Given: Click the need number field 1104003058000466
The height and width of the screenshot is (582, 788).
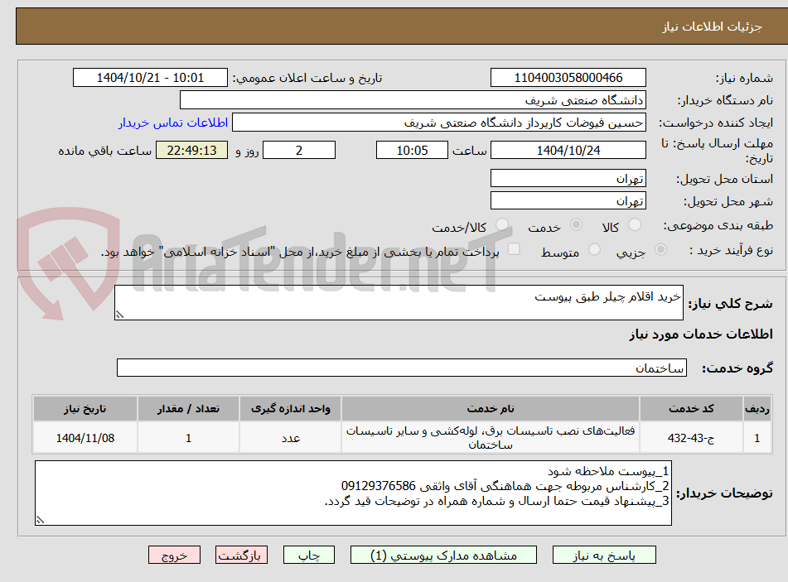Looking at the screenshot, I should pyautogui.click(x=568, y=78).
